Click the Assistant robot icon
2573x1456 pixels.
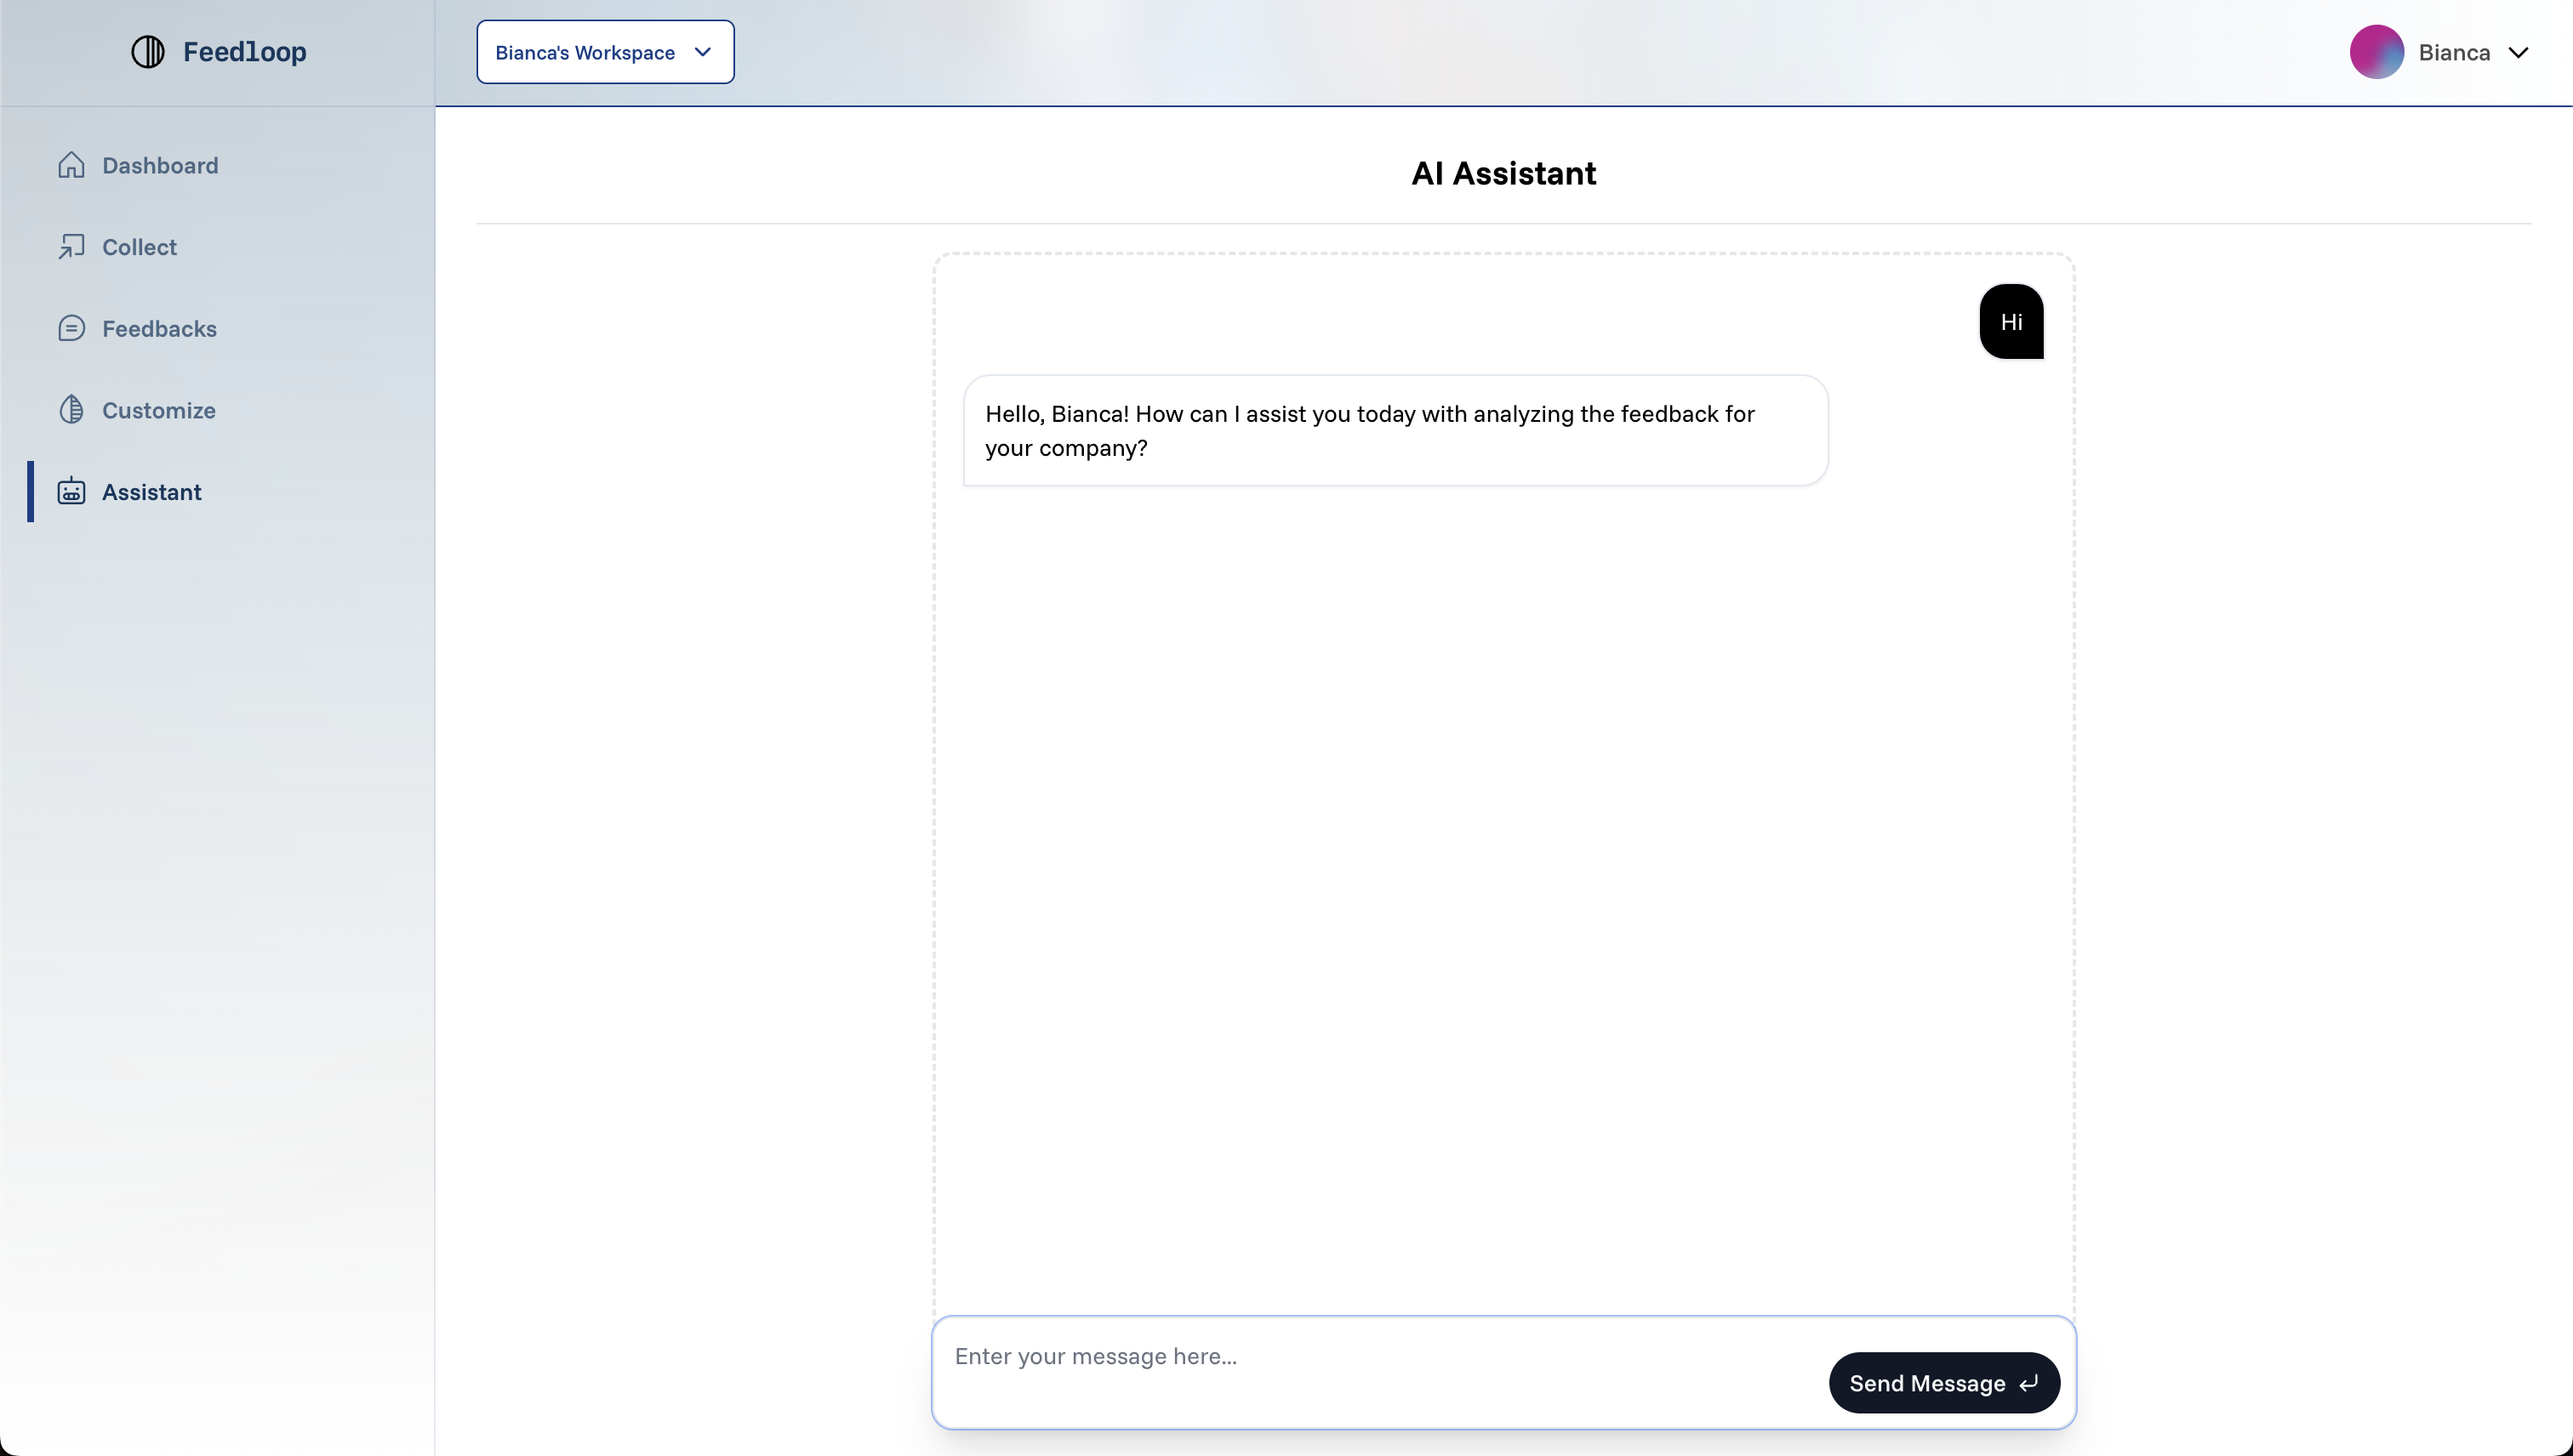(71, 492)
